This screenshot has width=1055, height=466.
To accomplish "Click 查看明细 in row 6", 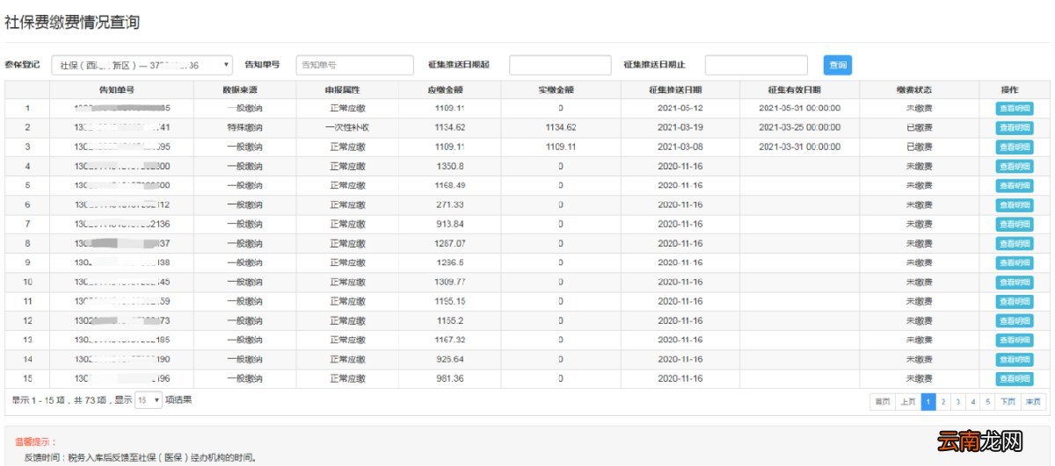I will coord(1015,205).
